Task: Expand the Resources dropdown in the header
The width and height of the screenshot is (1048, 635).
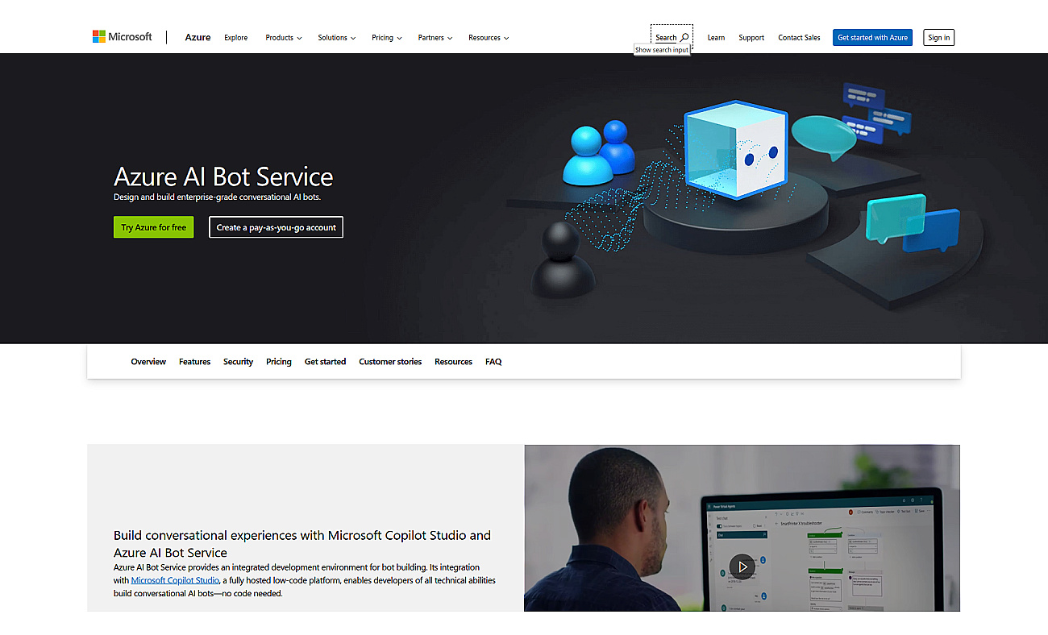Action: point(489,38)
